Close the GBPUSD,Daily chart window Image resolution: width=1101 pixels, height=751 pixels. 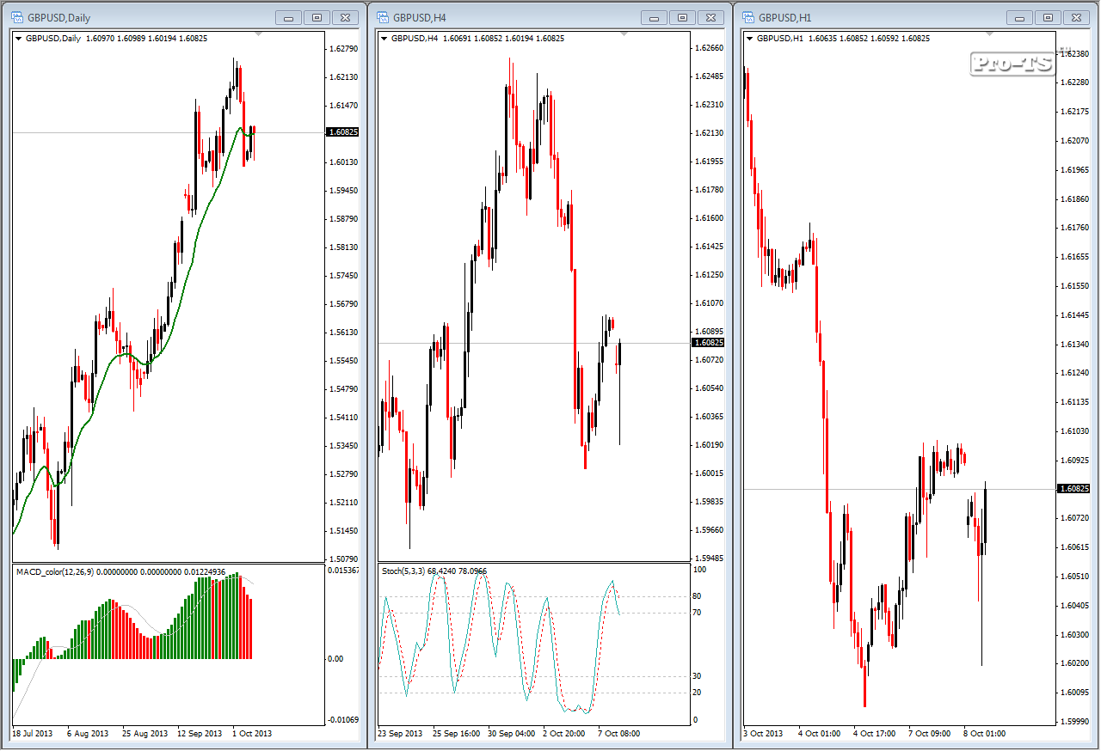pyautogui.click(x=345, y=17)
